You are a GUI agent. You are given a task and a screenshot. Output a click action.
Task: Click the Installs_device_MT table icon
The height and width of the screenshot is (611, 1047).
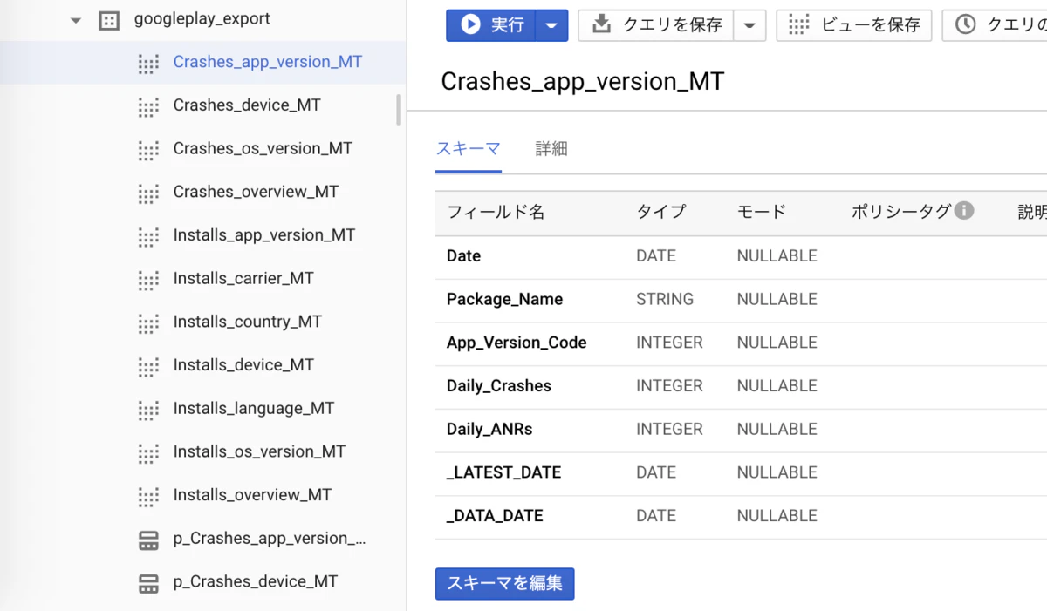[148, 366]
